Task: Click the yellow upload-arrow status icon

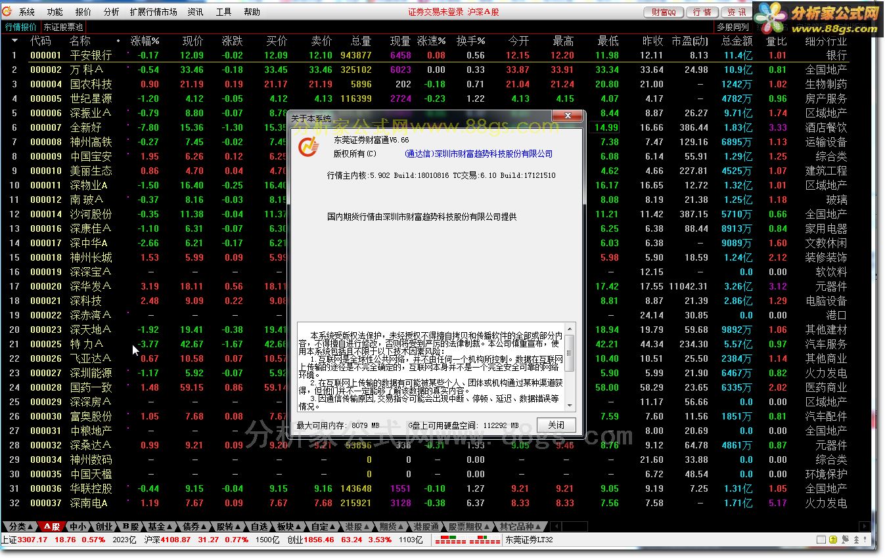Action: pos(833,540)
